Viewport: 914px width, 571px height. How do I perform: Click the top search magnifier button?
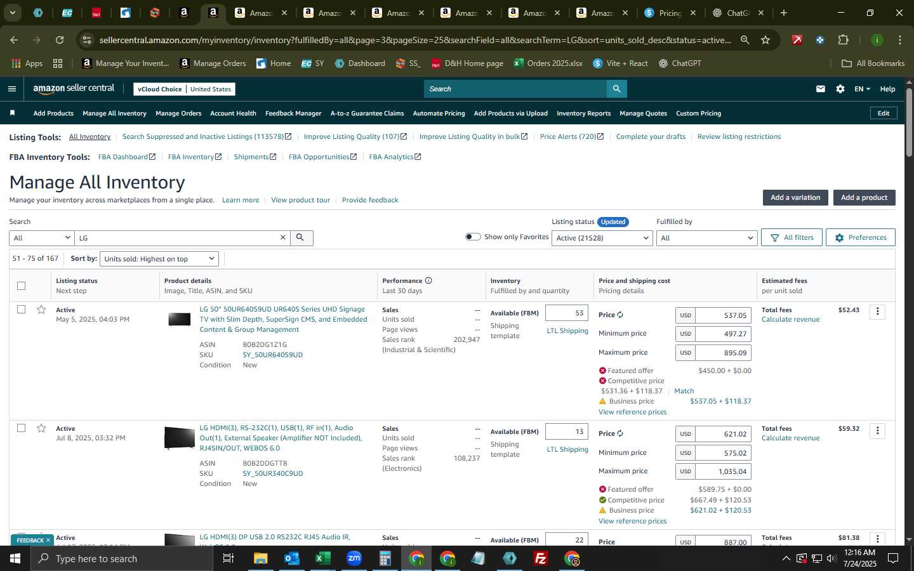[x=616, y=89]
